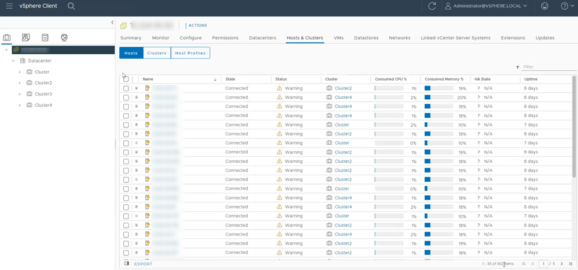
Task: Click the Filter input field
Action: pos(546,67)
